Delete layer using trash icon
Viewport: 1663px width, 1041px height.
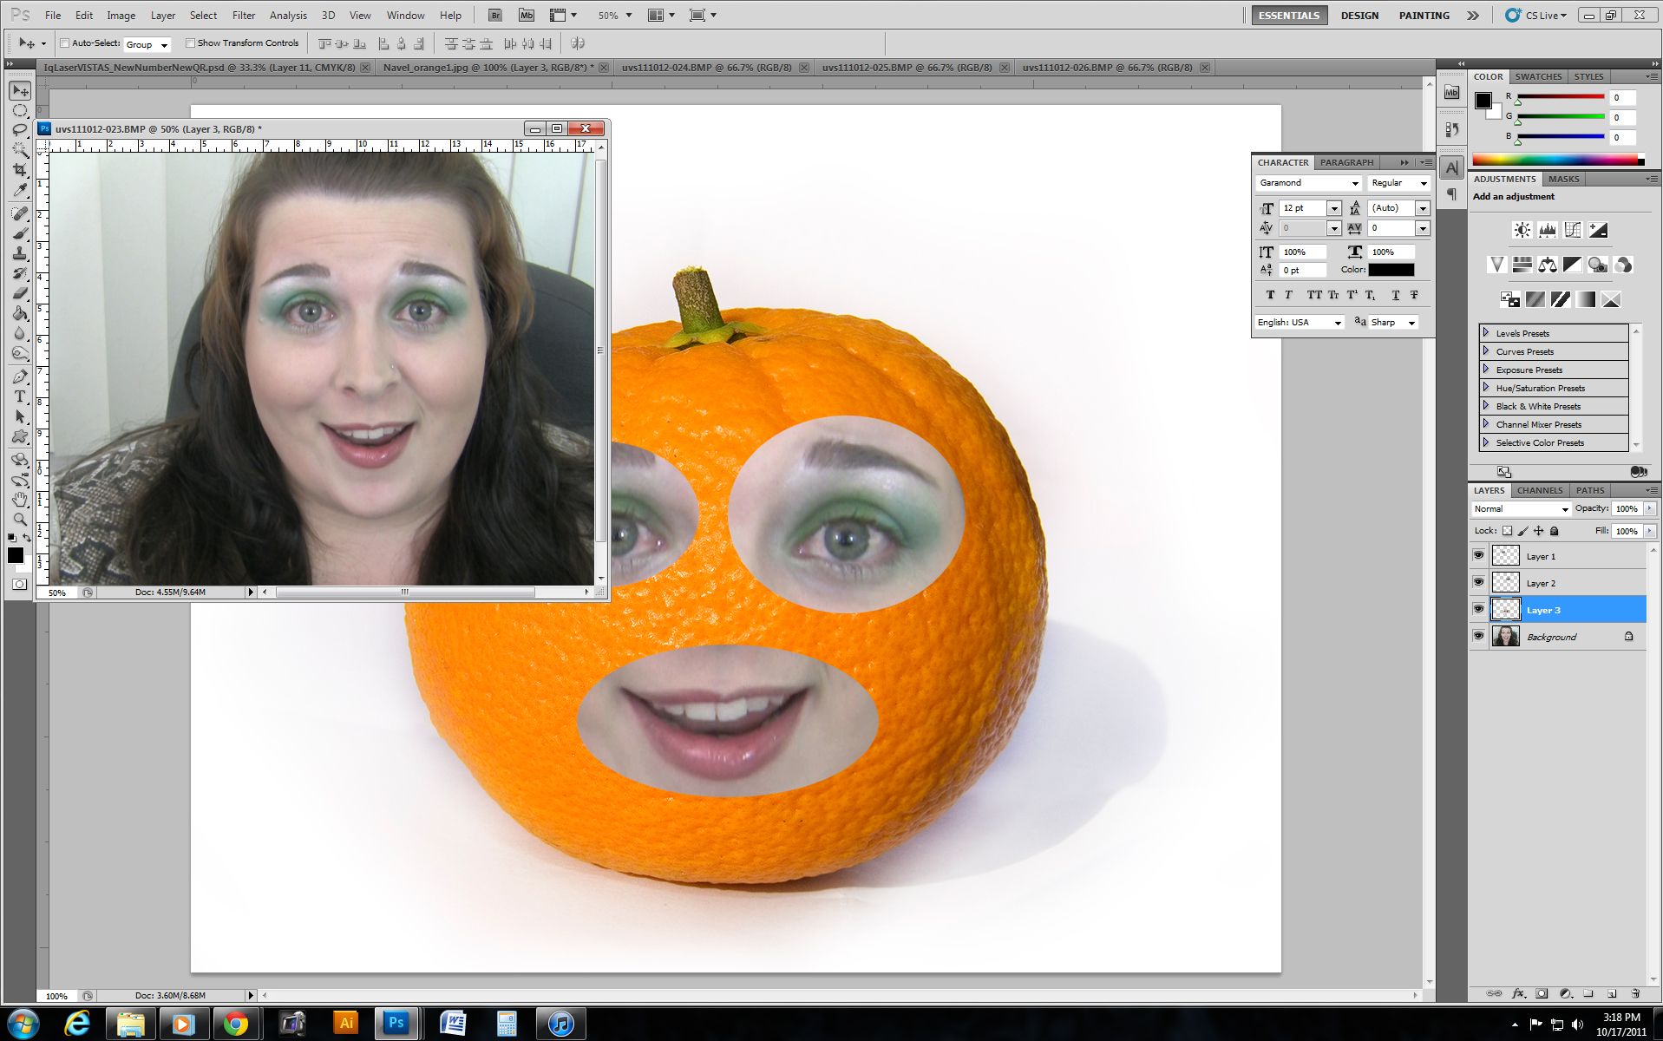coord(1634,993)
